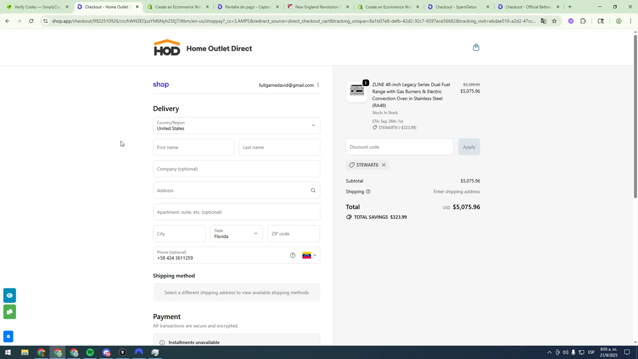This screenshot has height=359, width=638.
Task: Reload the current page
Action: [31, 21]
